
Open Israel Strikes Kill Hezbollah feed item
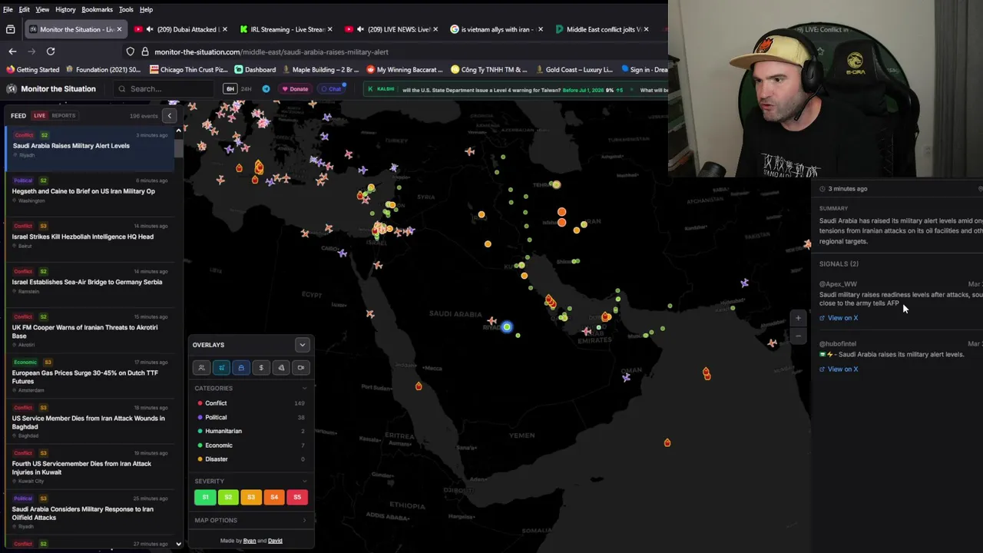[88, 236]
